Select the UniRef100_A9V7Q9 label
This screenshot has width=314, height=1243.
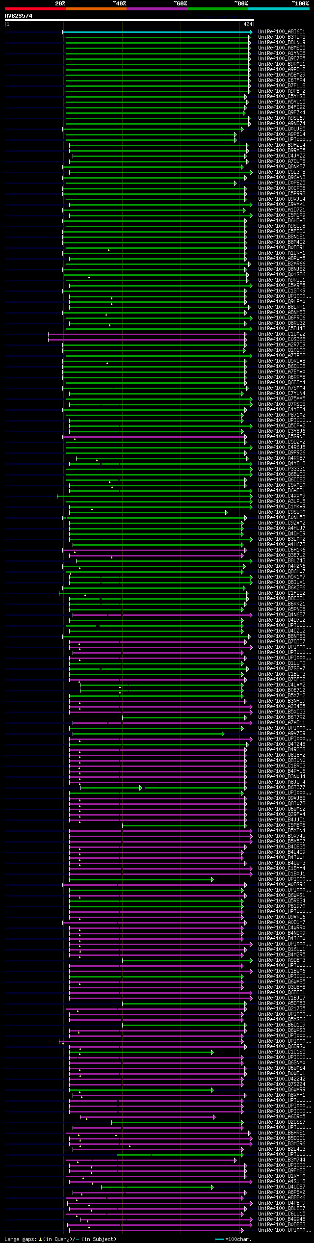tap(282, 734)
